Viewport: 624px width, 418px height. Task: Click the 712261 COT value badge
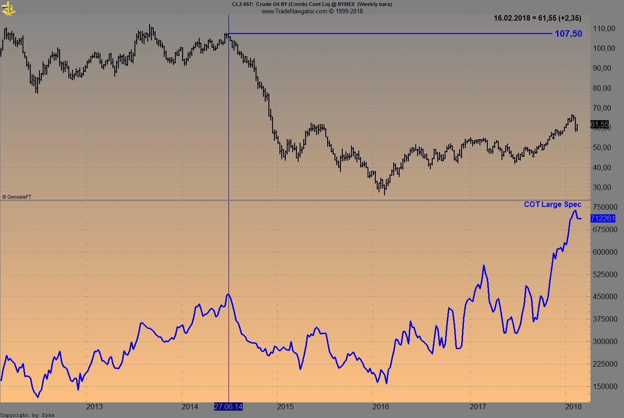pyautogui.click(x=603, y=219)
